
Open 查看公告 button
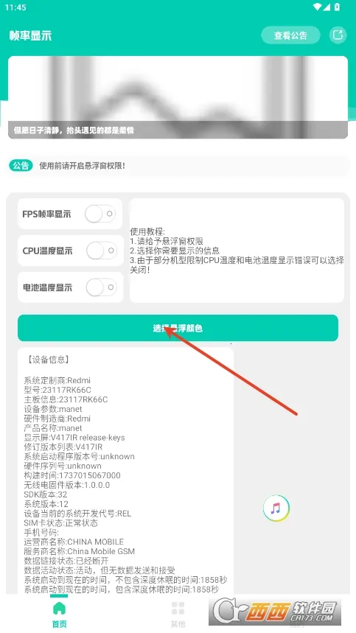pos(290,35)
